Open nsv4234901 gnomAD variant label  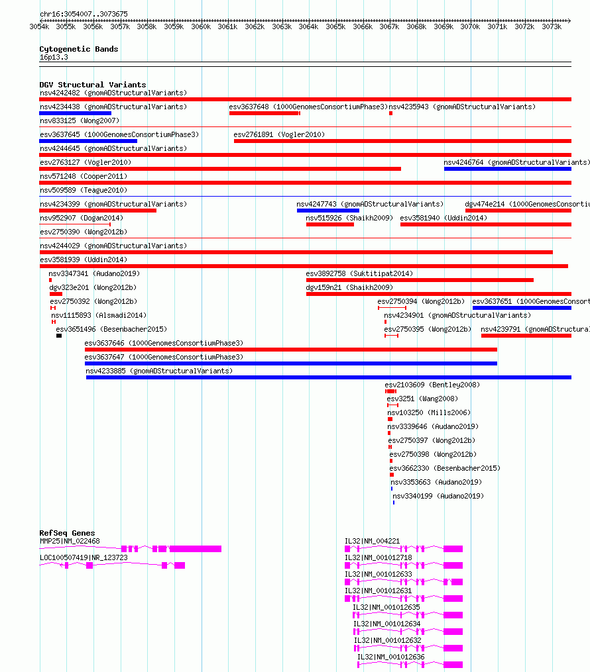[x=457, y=315]
